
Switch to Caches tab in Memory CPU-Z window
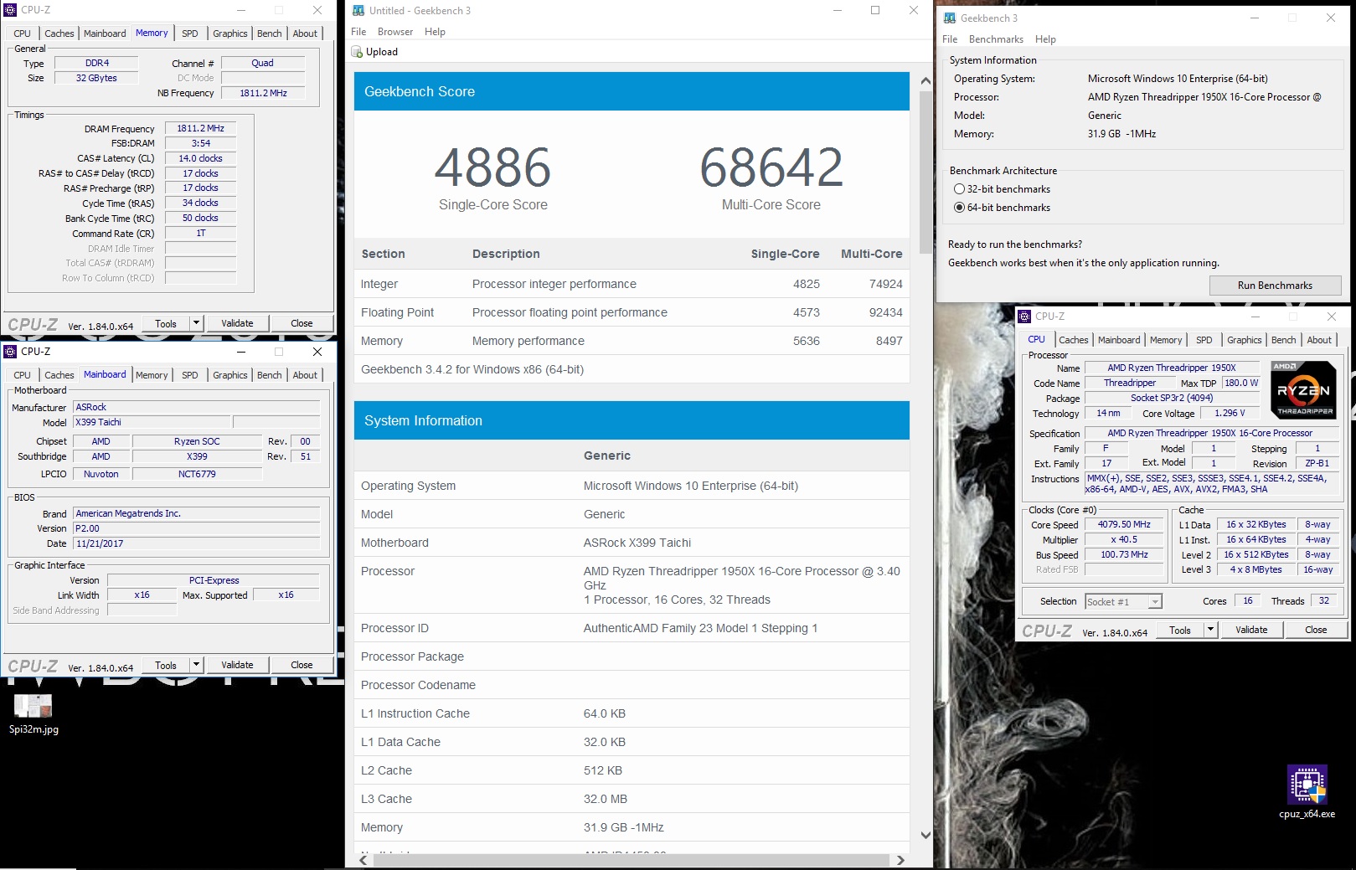[x=59, y=33]
